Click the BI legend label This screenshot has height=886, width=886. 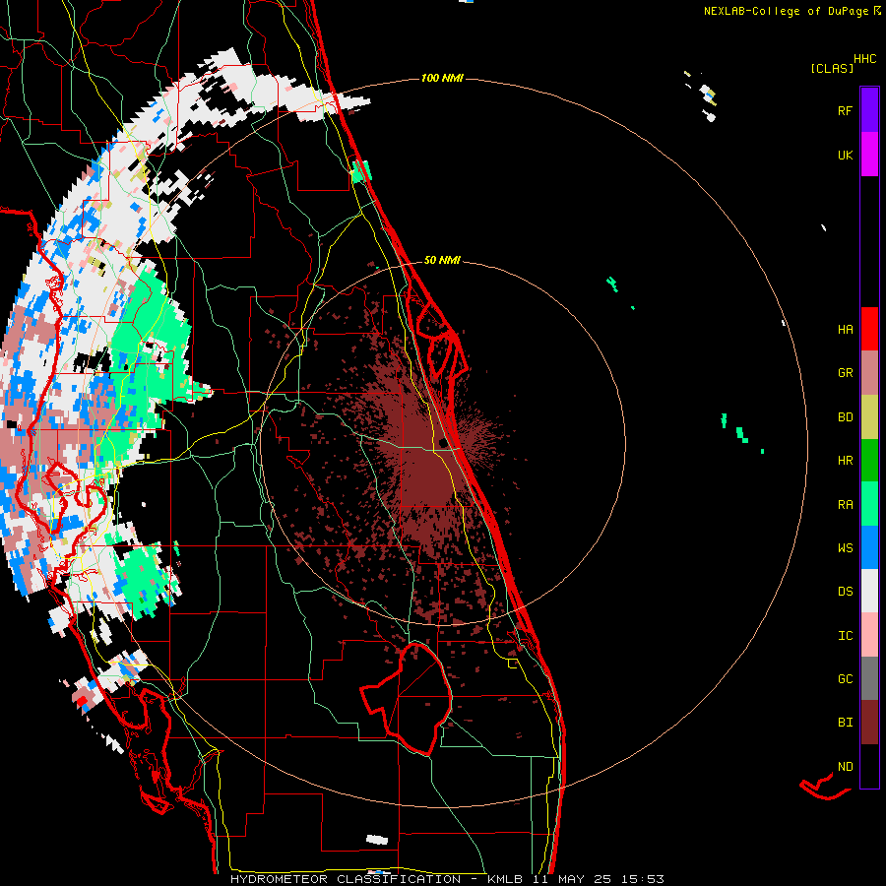pyautogui.click(x=845, y=723)
